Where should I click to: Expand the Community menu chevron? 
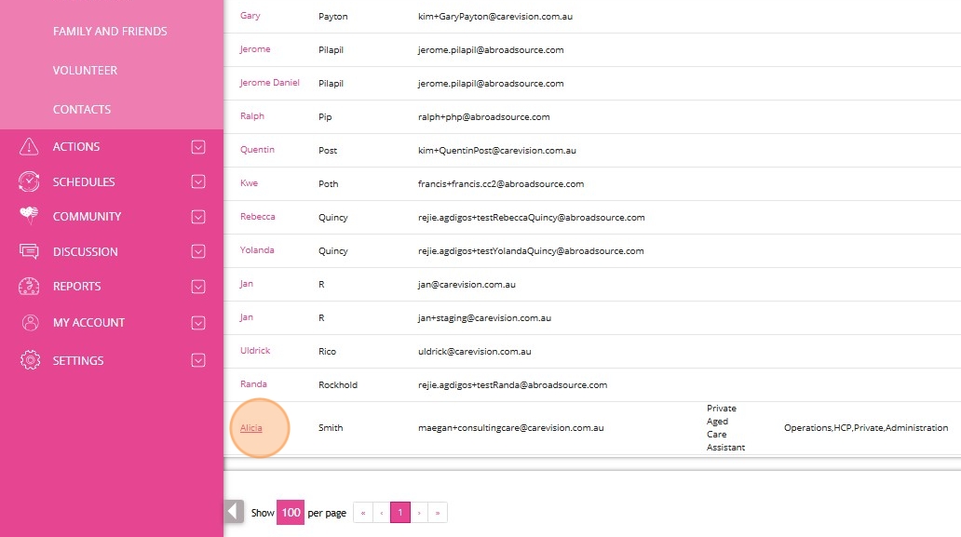[198, 217]
